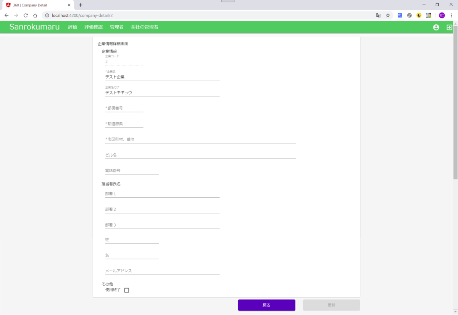Click the disabled 企業コード field
Screen dimensions: 458x315
click(124, 61)
